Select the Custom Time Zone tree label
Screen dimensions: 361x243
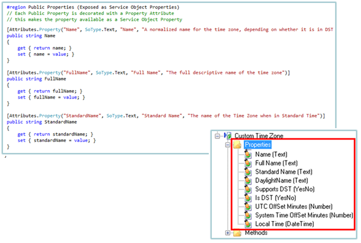(x=259, y=136)
